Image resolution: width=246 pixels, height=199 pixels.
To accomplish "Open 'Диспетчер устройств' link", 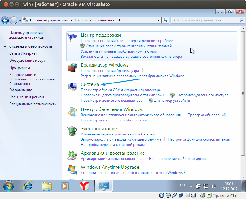I will pos(172,101).
